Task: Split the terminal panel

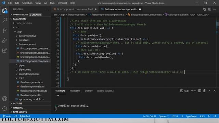Action: (199, 91)
